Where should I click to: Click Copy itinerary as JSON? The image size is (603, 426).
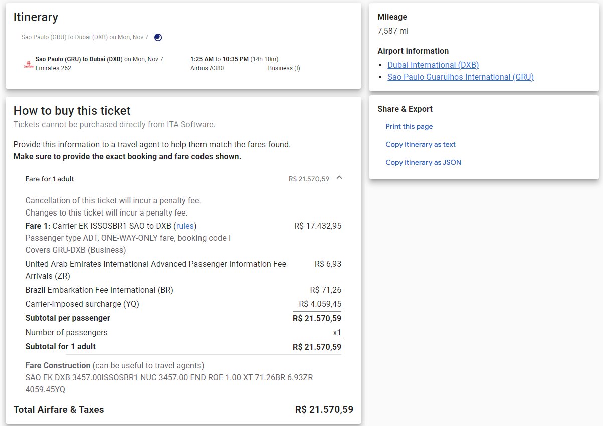[x=423, y=162]
